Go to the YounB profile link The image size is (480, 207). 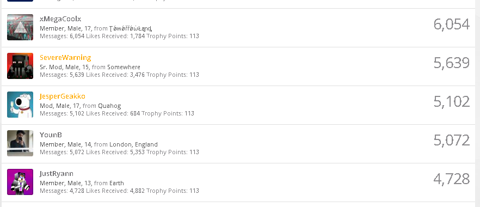tap(51, 135)
